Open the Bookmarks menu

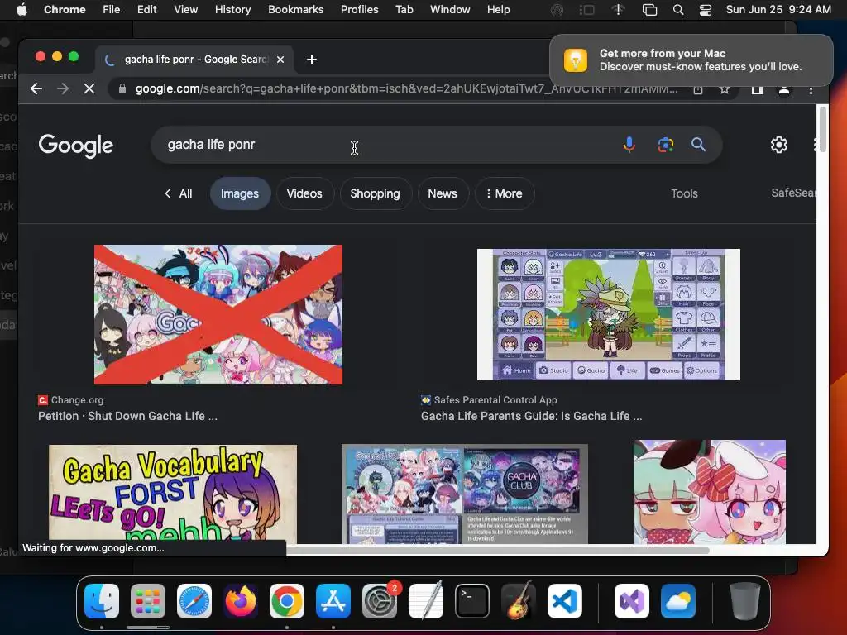click(296, 10)
